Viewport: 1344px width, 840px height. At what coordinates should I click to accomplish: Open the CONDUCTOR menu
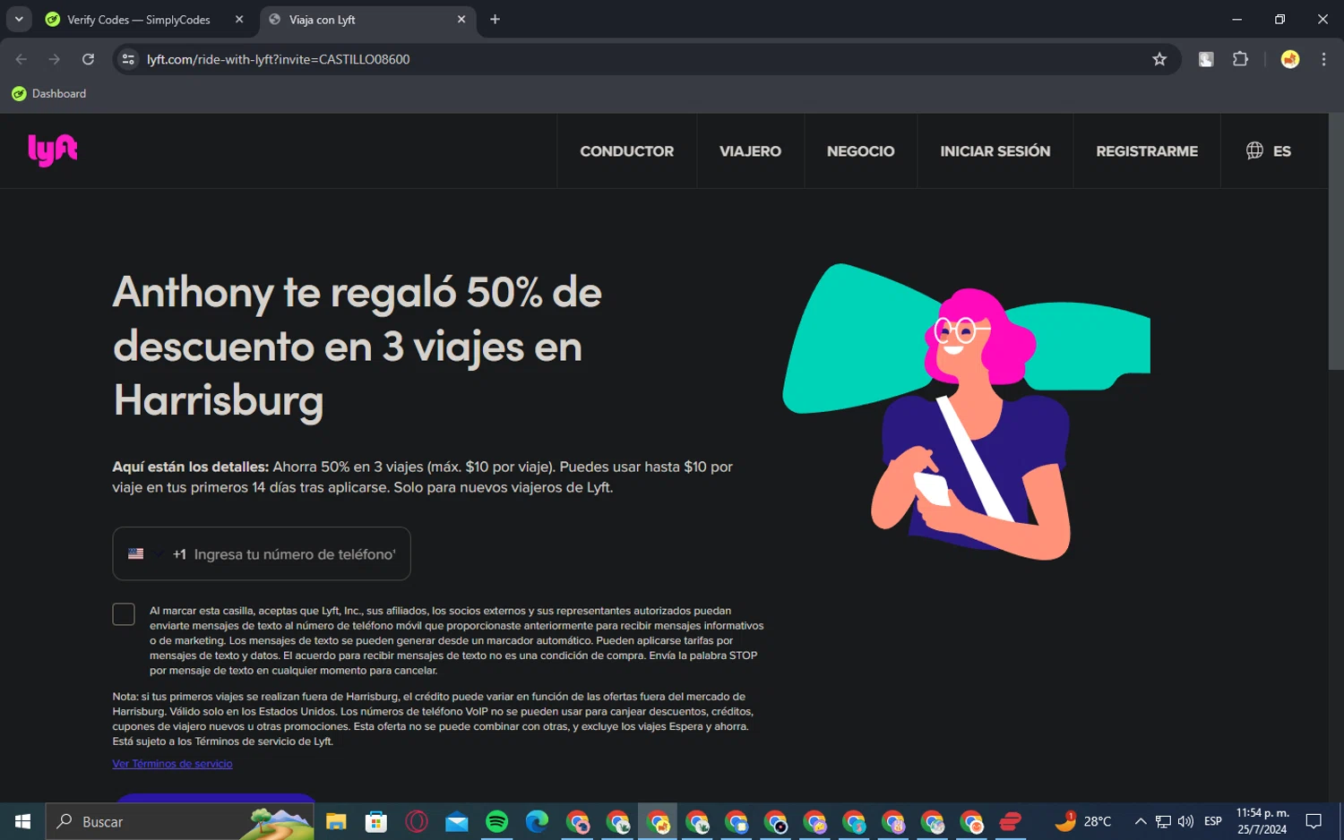(x=626, y=151)
